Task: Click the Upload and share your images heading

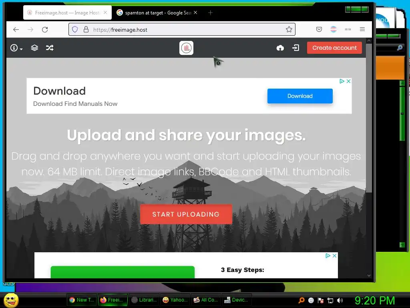Action: [186, 136]
